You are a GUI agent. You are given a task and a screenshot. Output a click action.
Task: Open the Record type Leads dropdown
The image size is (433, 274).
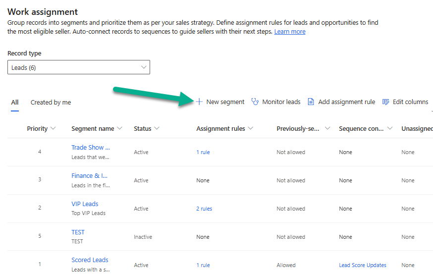click(x=78, y=67)
